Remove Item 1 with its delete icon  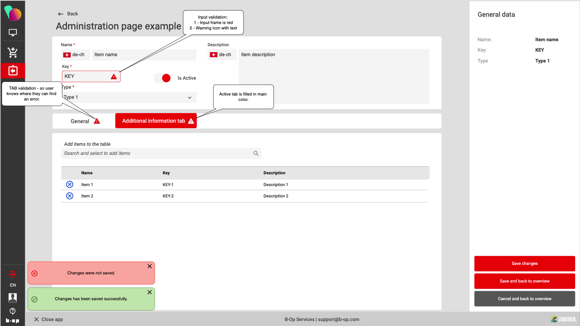point(70,184)
